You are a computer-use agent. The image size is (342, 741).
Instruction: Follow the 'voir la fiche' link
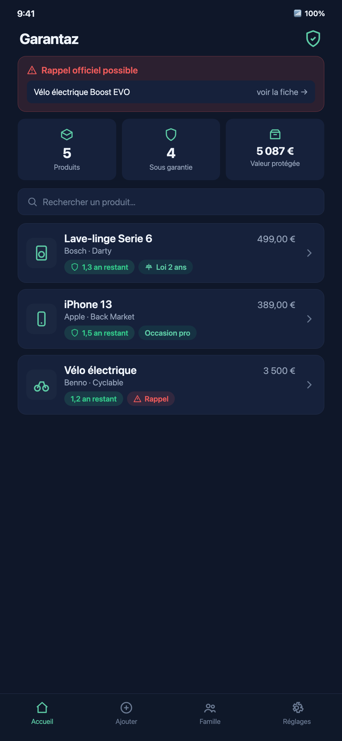tap(282, 92)
